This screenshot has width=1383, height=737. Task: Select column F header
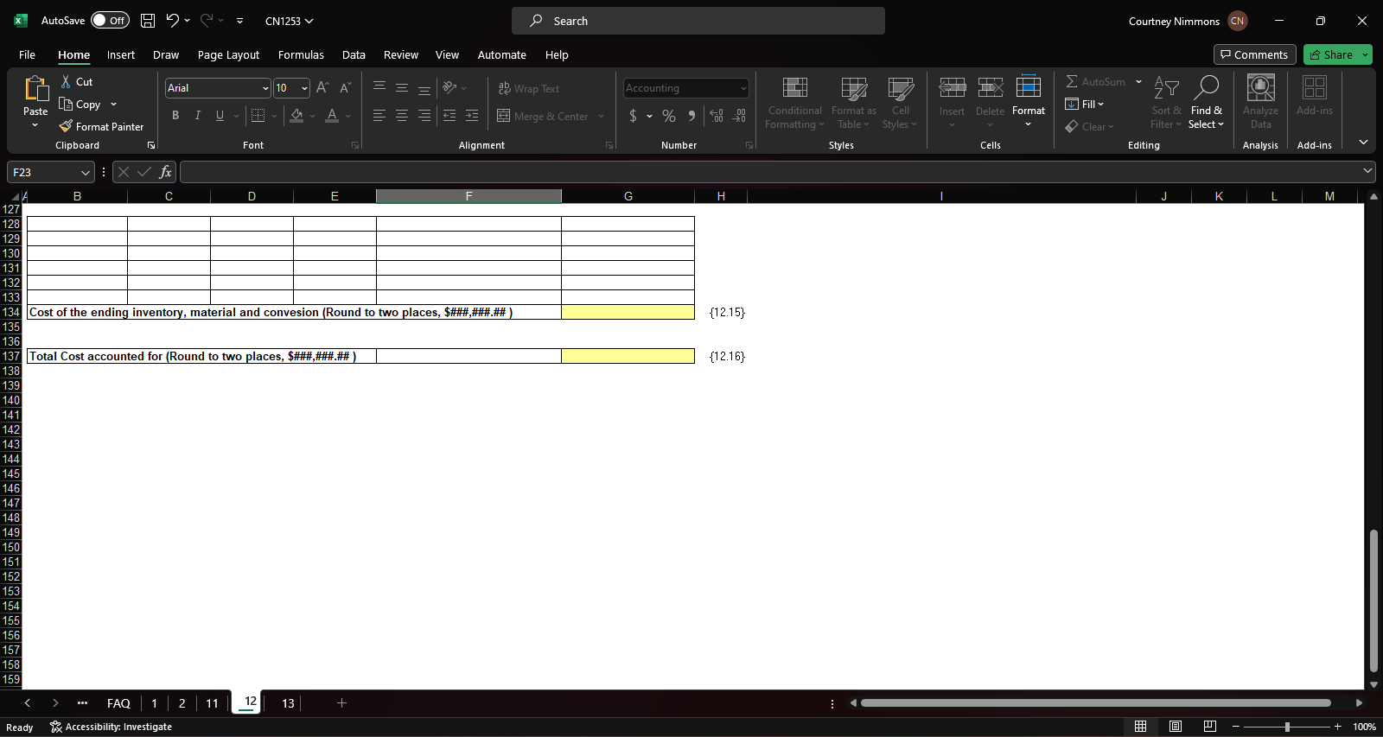pos(468,196)
